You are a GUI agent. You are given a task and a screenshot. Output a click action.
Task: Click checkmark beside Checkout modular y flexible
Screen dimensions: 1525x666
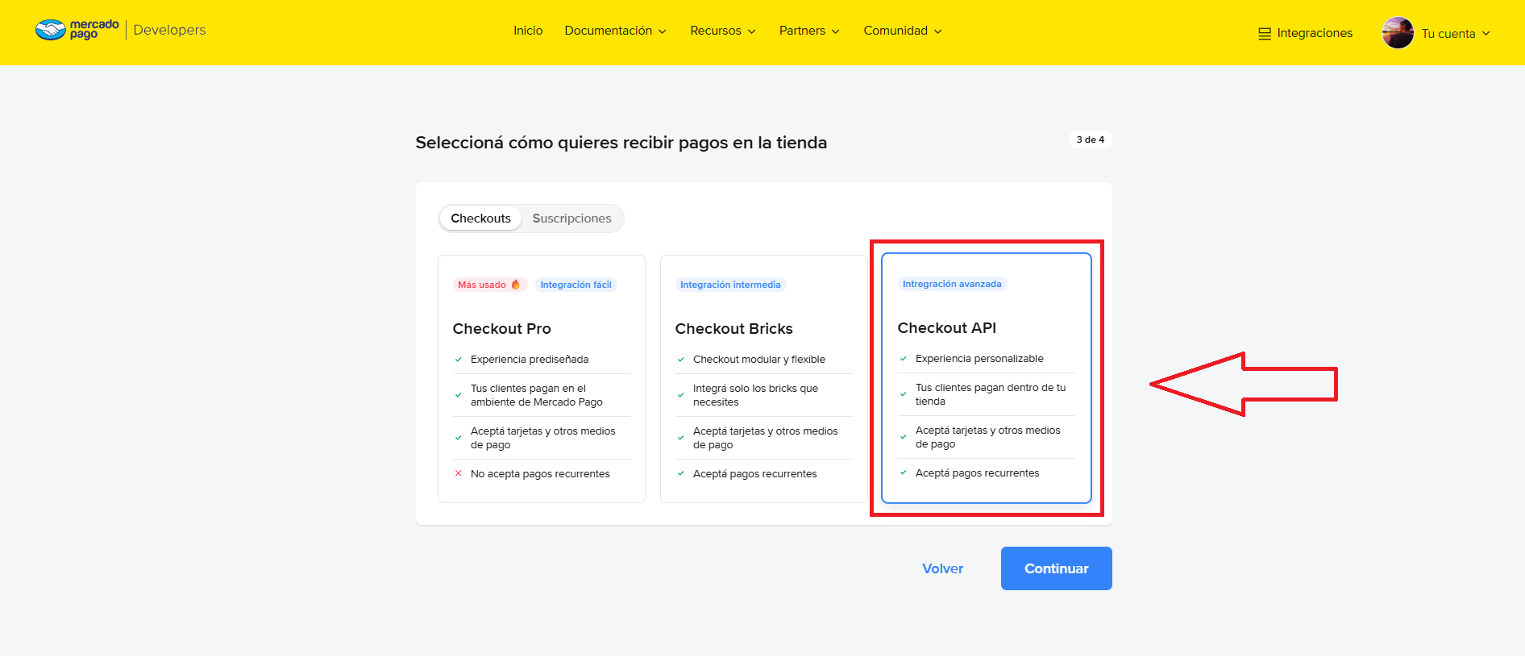click(681, 360)
